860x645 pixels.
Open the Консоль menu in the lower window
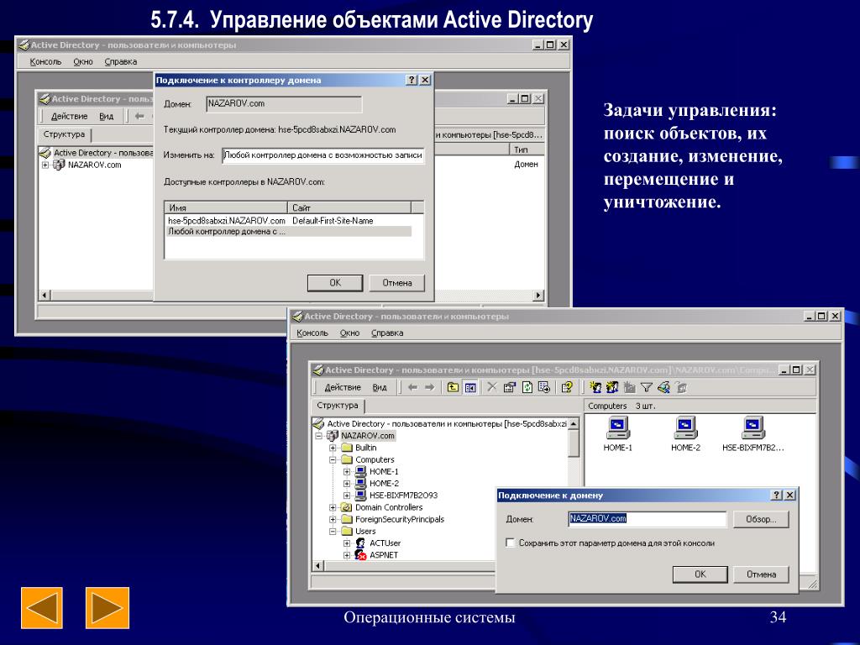coord(312,333)
